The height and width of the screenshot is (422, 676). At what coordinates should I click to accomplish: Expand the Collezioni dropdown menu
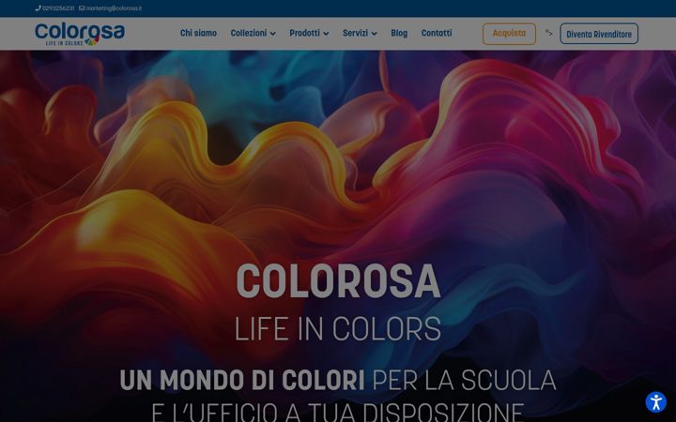(253, 33)
